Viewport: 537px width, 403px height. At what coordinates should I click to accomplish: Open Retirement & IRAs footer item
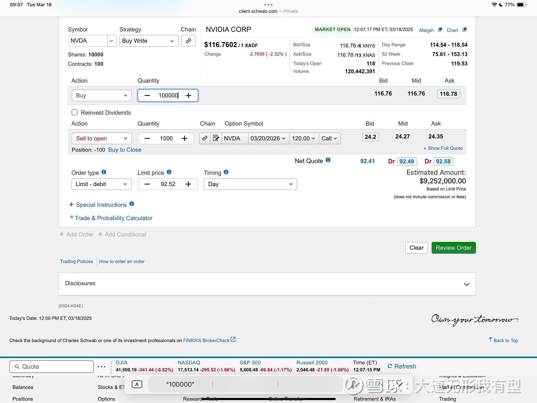click(375, 399)
